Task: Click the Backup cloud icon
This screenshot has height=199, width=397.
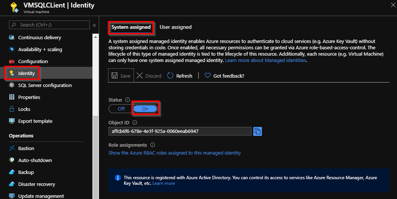Action: click(12, 172)
